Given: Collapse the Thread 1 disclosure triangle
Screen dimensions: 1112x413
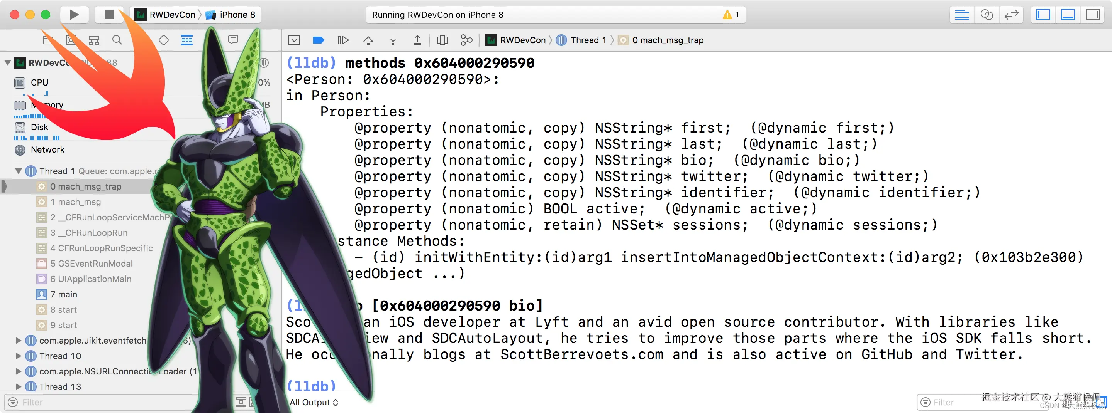Looking at the screenshot, I should pos(18,171).
